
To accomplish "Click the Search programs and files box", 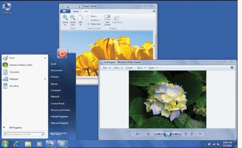I will tap(24, 134).
